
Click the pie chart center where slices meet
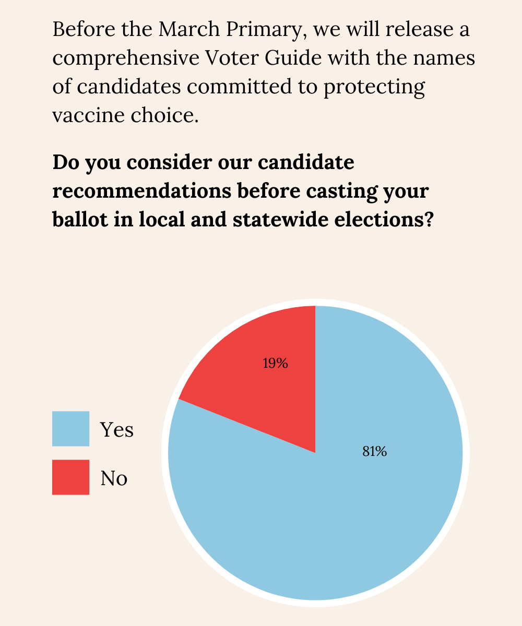(x=315, y=452)
